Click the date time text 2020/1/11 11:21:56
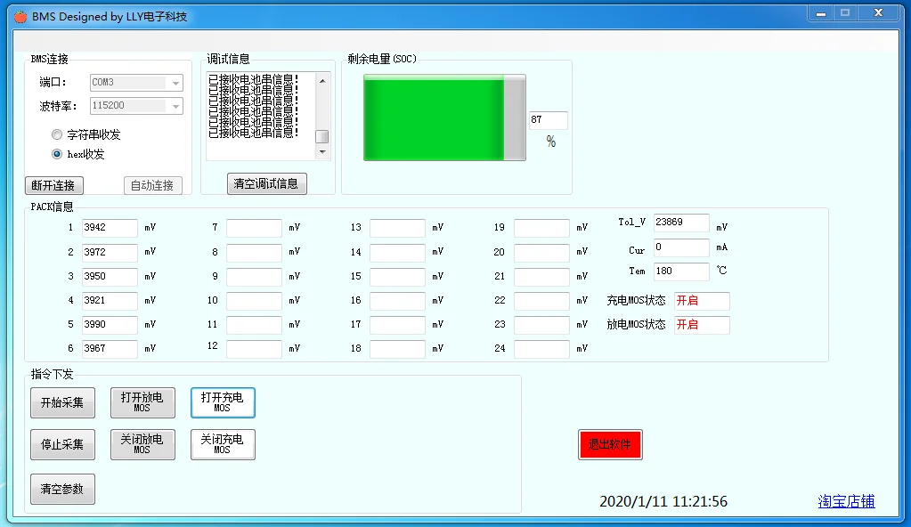Viewport: 911px width, 527px height. point(663,501)
